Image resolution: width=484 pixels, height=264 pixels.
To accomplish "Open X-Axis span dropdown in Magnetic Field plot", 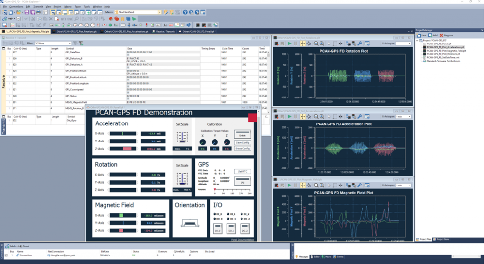I will (x=404, y=185).
